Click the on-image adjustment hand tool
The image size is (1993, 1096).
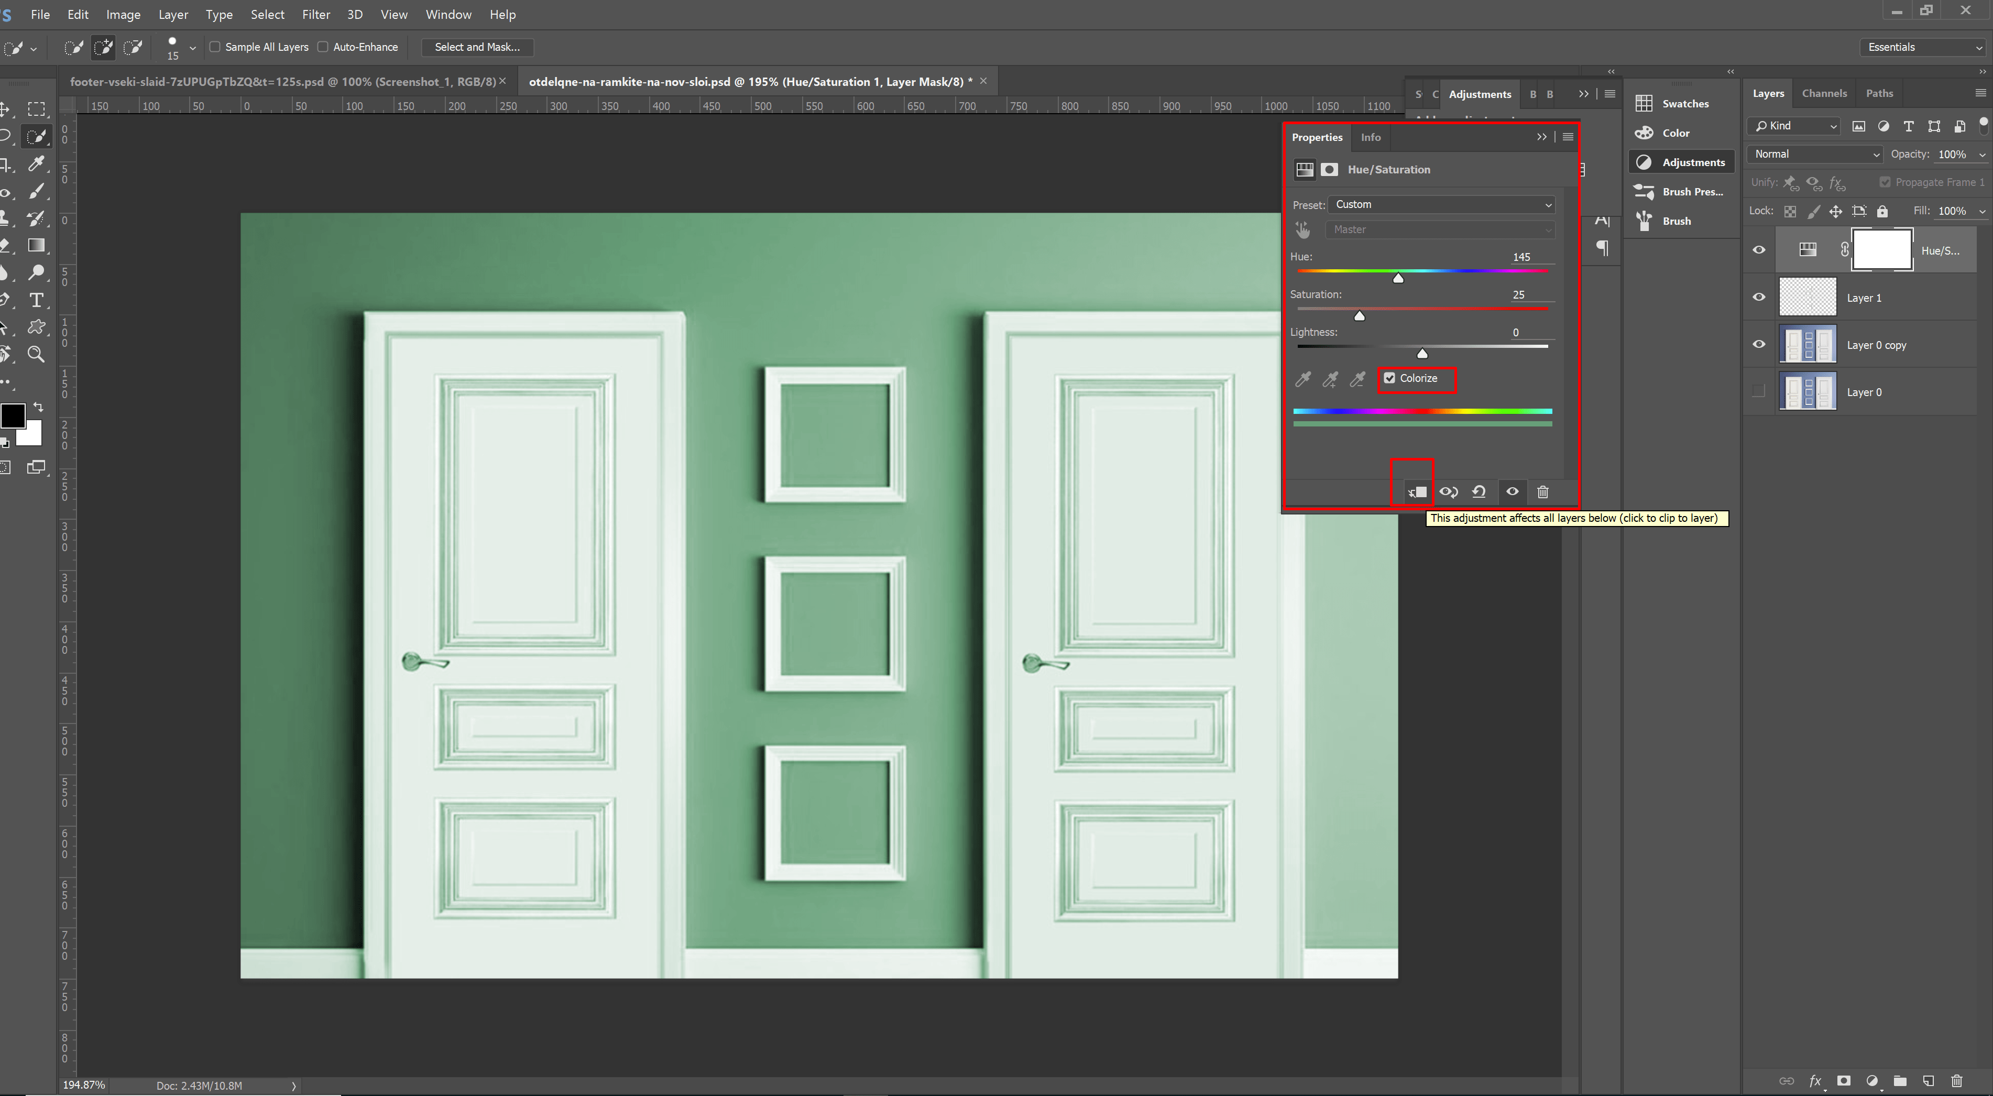1303,229
